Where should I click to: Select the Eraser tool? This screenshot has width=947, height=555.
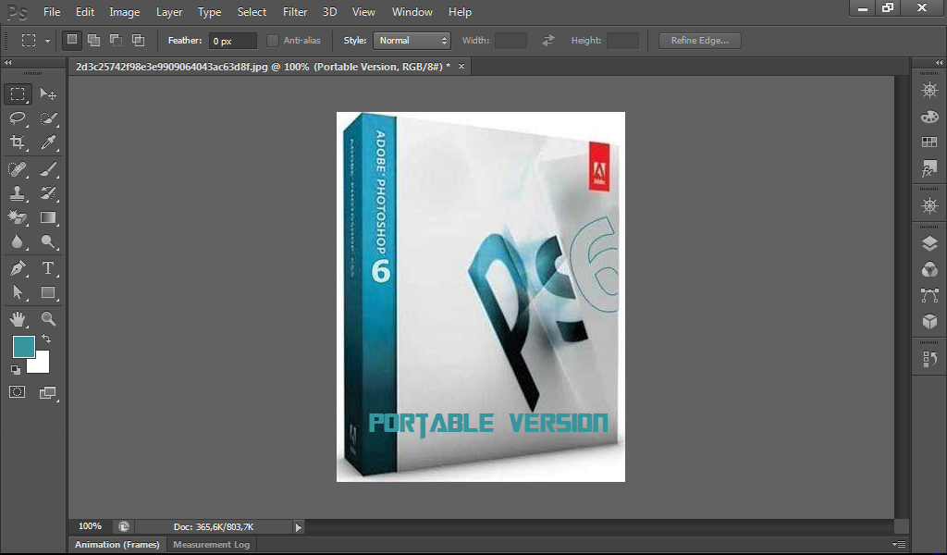tap(18, 217)
